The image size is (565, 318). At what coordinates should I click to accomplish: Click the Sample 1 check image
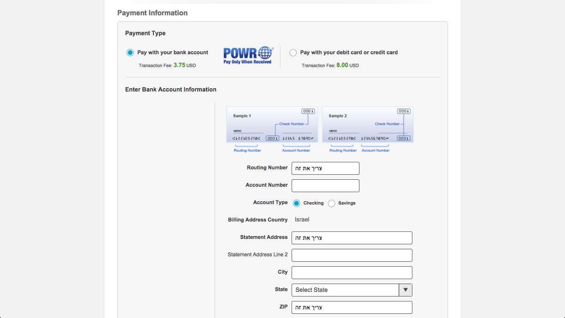click(272, 125)
